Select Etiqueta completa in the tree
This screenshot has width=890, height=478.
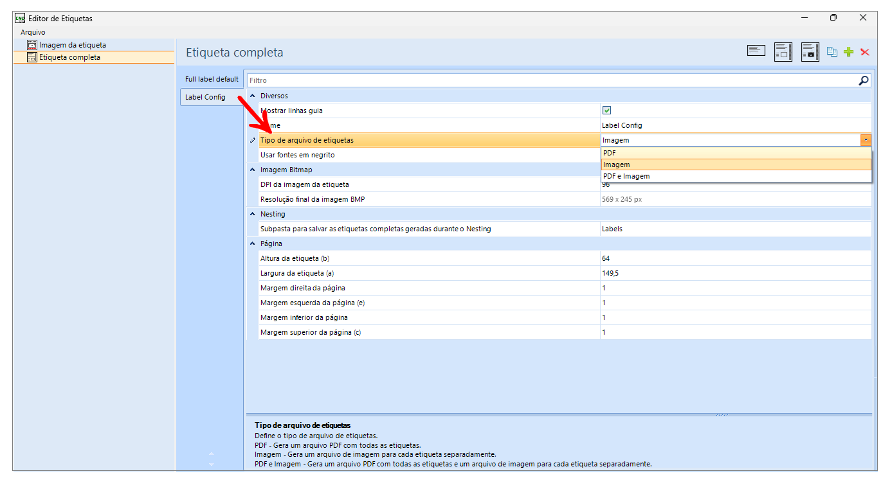coord(69,57)
